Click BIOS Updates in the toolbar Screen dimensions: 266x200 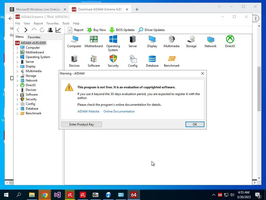pos(122,30)
